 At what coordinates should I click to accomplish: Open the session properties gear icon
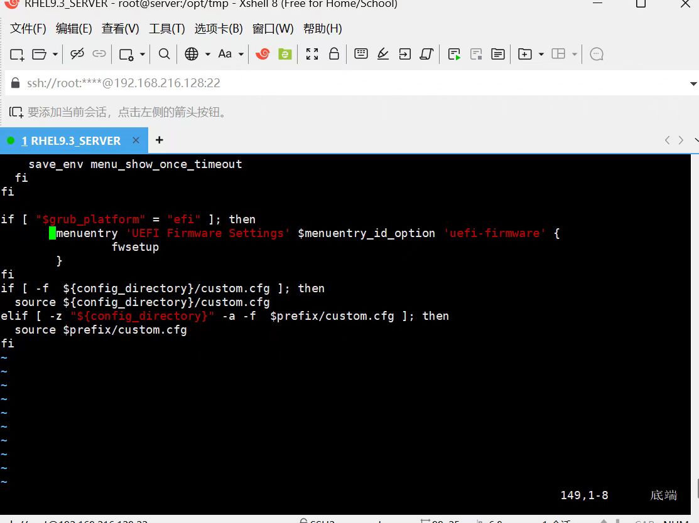click(x=126, y=54)
